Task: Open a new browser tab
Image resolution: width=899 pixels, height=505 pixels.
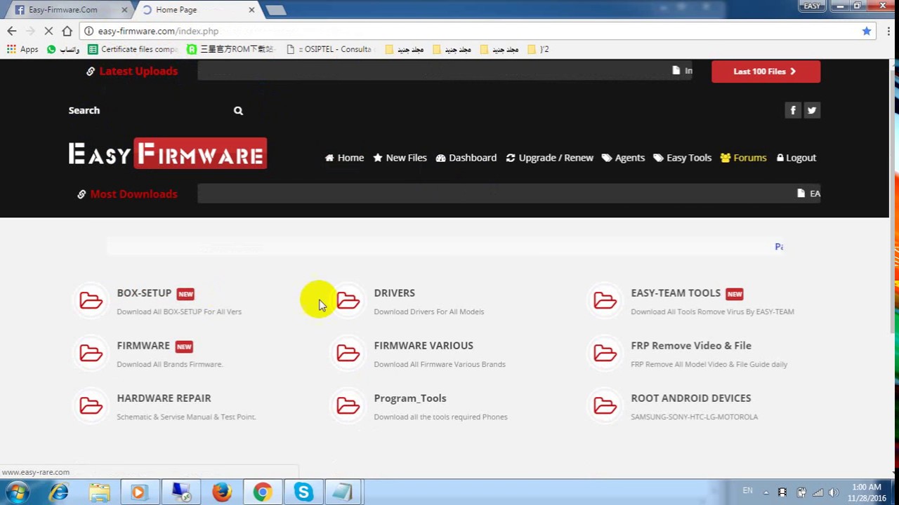Action: 276,10
